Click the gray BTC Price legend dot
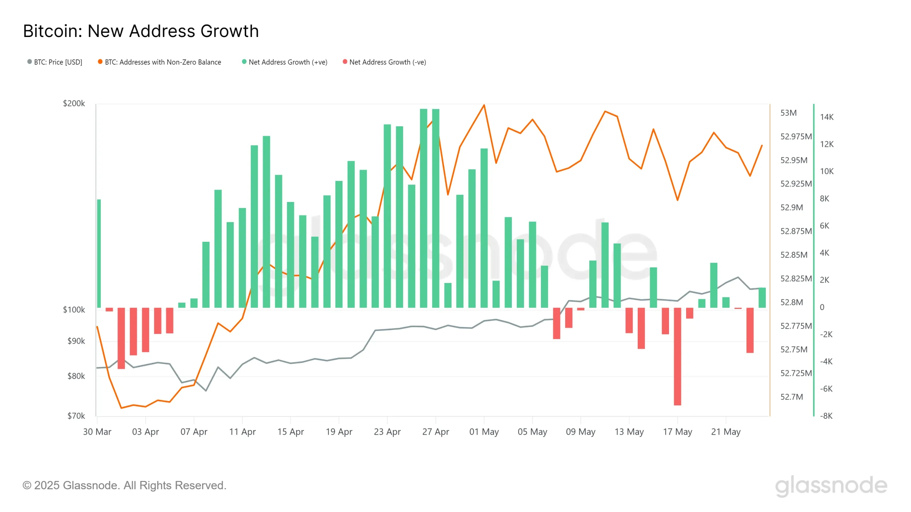This screenshot has width=911, height=512. coord(30,62)
